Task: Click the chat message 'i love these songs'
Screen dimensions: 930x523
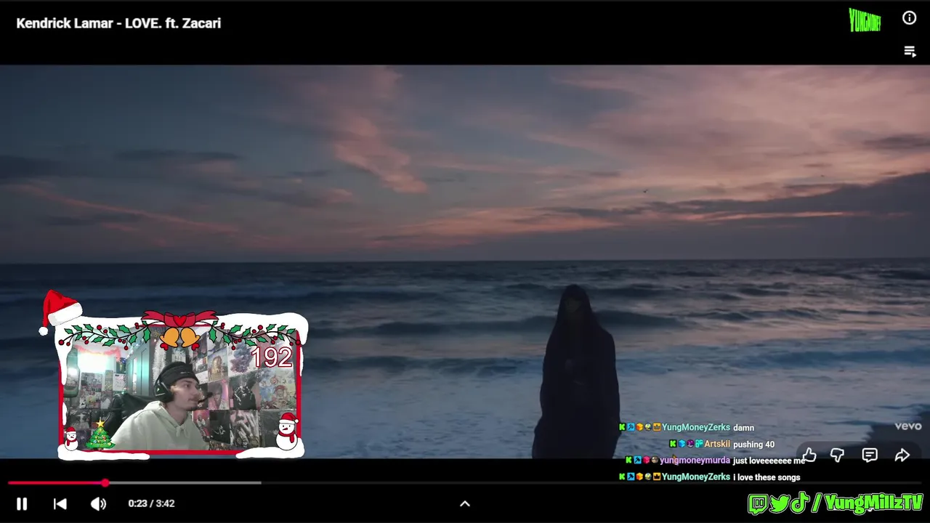Action: (767, 477)
